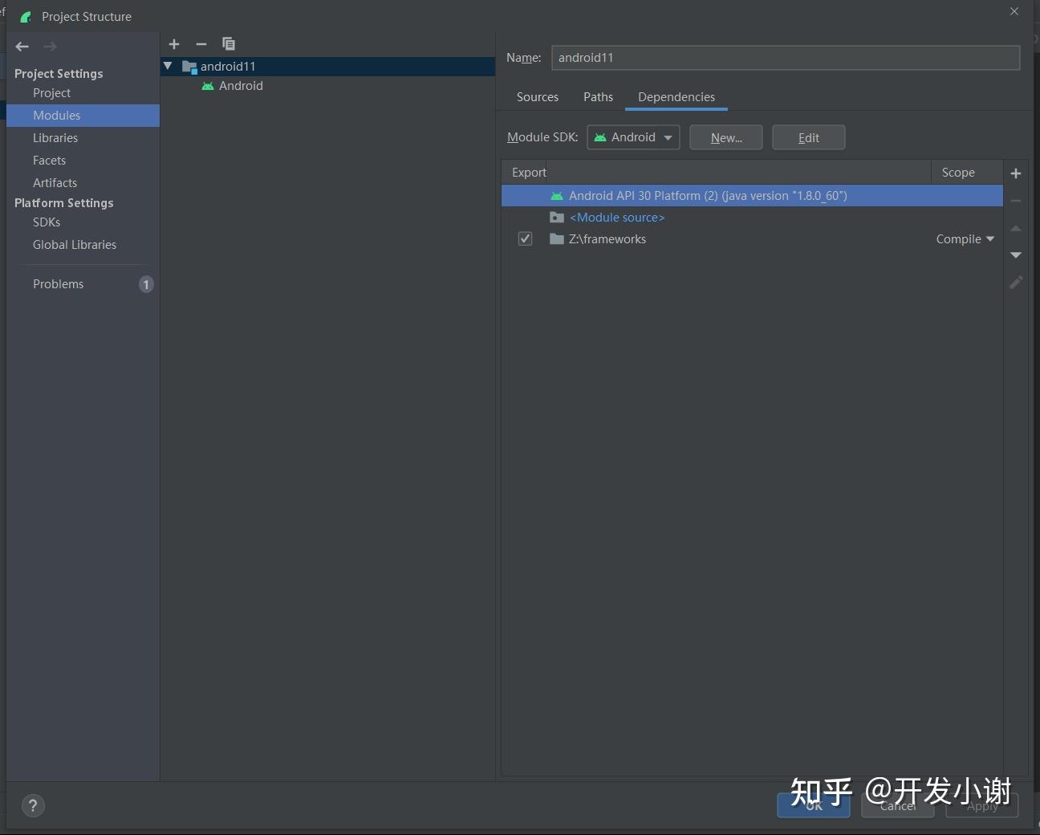The width and height of the screenshot is (1040, 835).
Task: Click the add module plus icon
Action: 174,44
